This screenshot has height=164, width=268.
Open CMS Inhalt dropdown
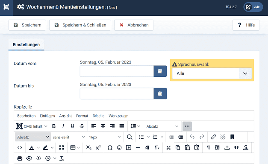[x=32, y=126]
